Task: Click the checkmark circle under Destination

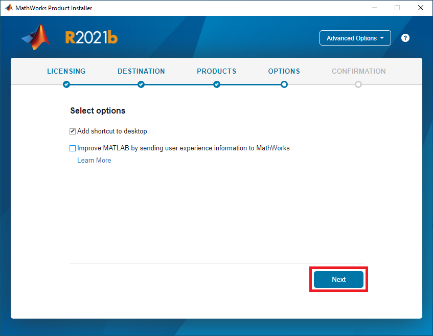Action: tap(141, 84)
